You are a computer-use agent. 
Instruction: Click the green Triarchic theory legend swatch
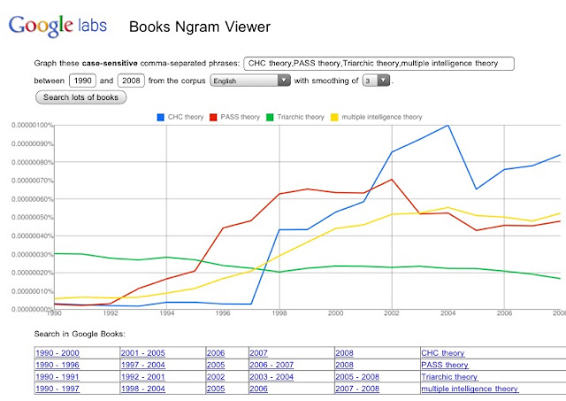tap(270, 117)
